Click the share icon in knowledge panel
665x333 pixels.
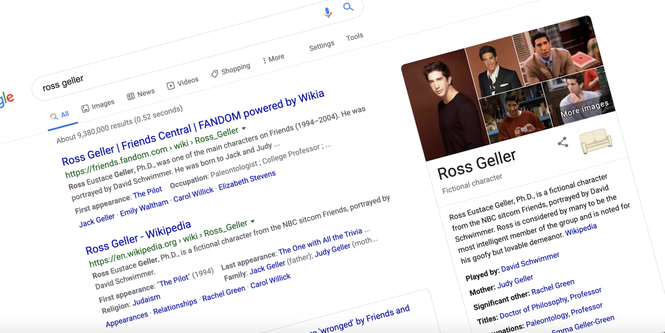click(563, 142)
